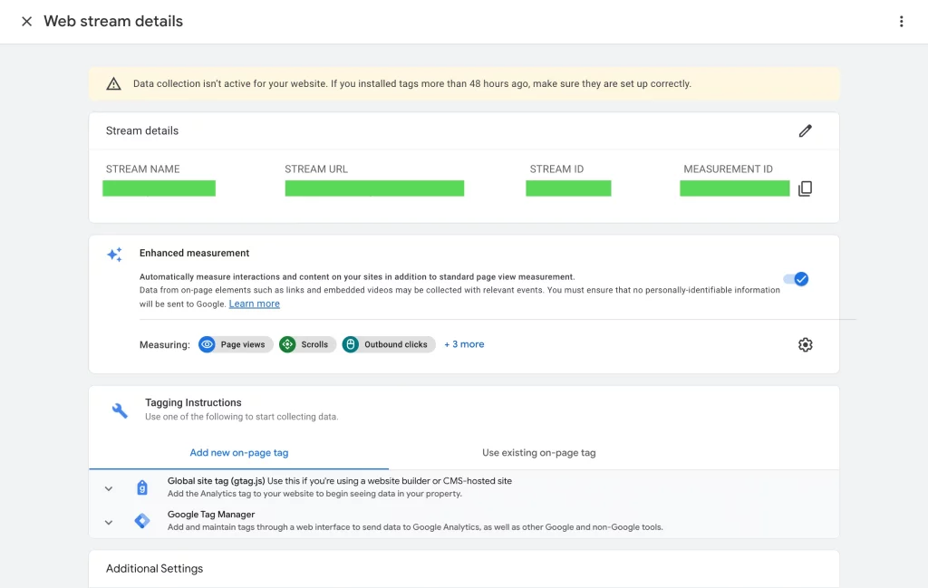Click the STREAM URL column label
The width and height of the screenshot is (928, 588).
click(x=316, y=169)
